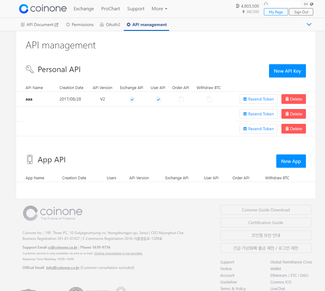Toggle User API checkbox for aaa
Viewport: 325px width, 291px height.
click(x=159, y=99)
